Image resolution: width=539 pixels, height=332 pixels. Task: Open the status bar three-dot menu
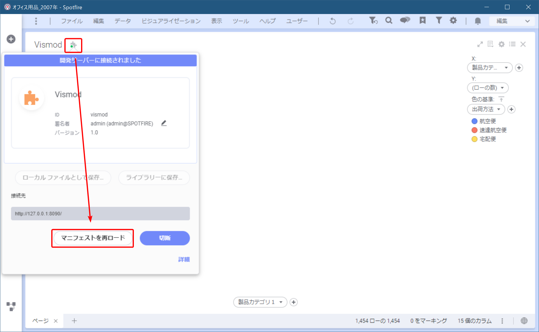click(x=502, y=321)
